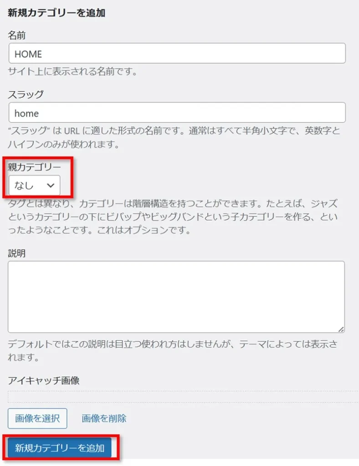Click the 画像を削除 link
This screenshot has height=466, width=359.
point(104,419)
